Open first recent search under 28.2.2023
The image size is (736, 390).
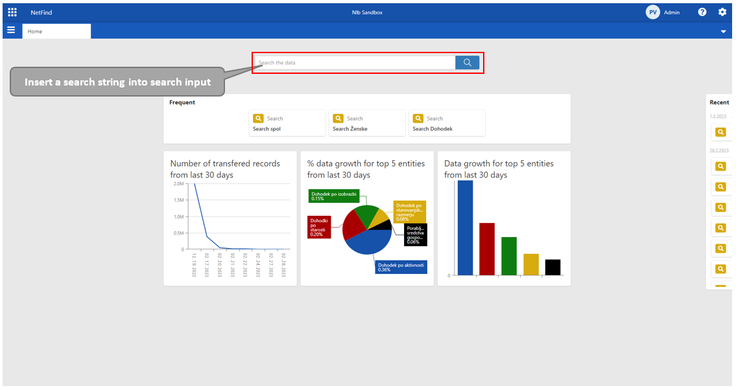point(720,166)
